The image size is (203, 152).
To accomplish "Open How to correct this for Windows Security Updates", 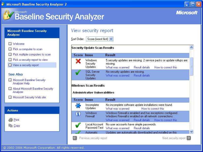I will pos(166,67).
